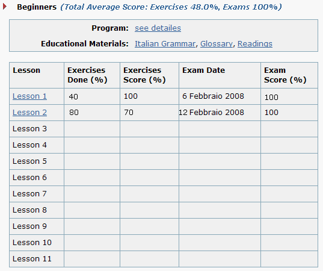This screenshot has width=323, height=271.
Task: Click the Lesson column header
Action: [x=26, y=70]
